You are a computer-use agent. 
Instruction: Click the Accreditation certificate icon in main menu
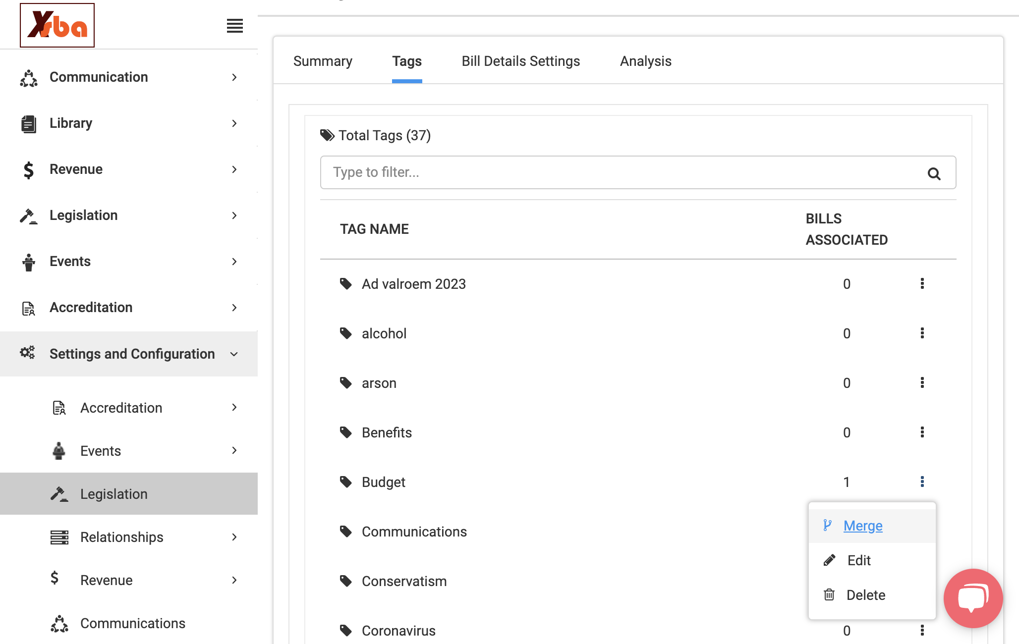(x=29, y=308)
